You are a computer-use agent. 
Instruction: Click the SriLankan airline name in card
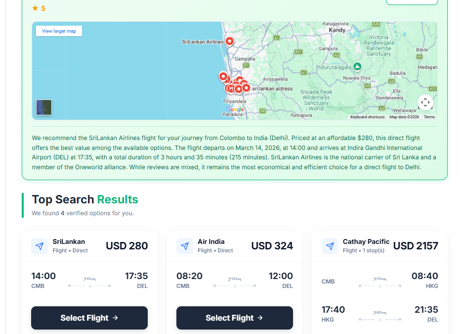69,242
